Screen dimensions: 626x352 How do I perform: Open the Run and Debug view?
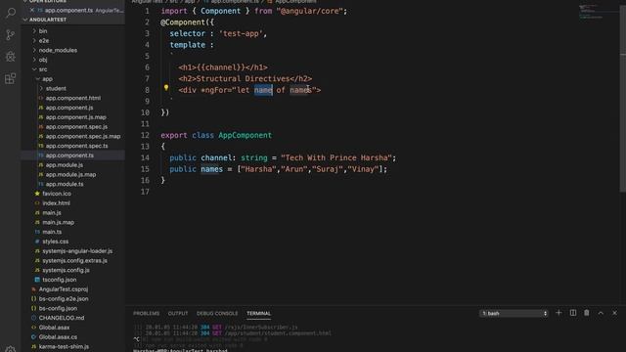[11, 57]
